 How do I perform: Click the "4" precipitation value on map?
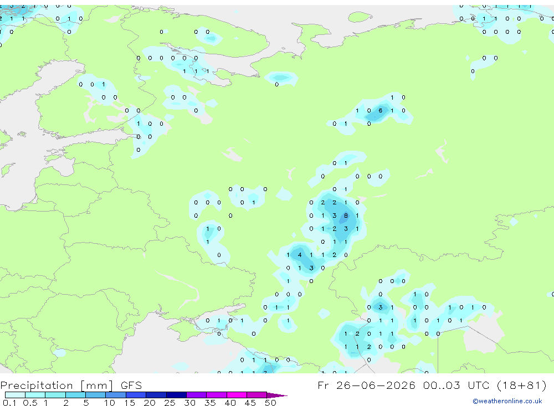click(300, 255)
